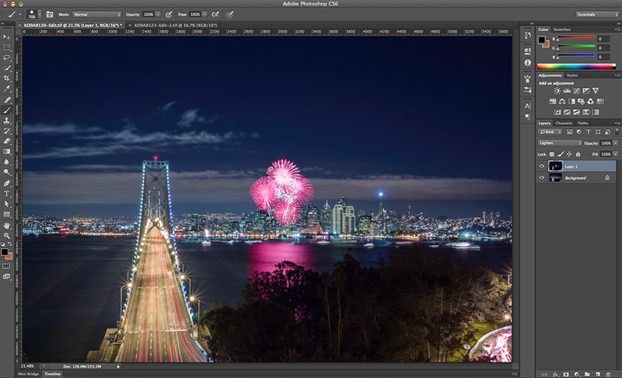The width and height of the screenshot is (622, 378).
Task: Select the Crop tool
Action: coord(7,79)
